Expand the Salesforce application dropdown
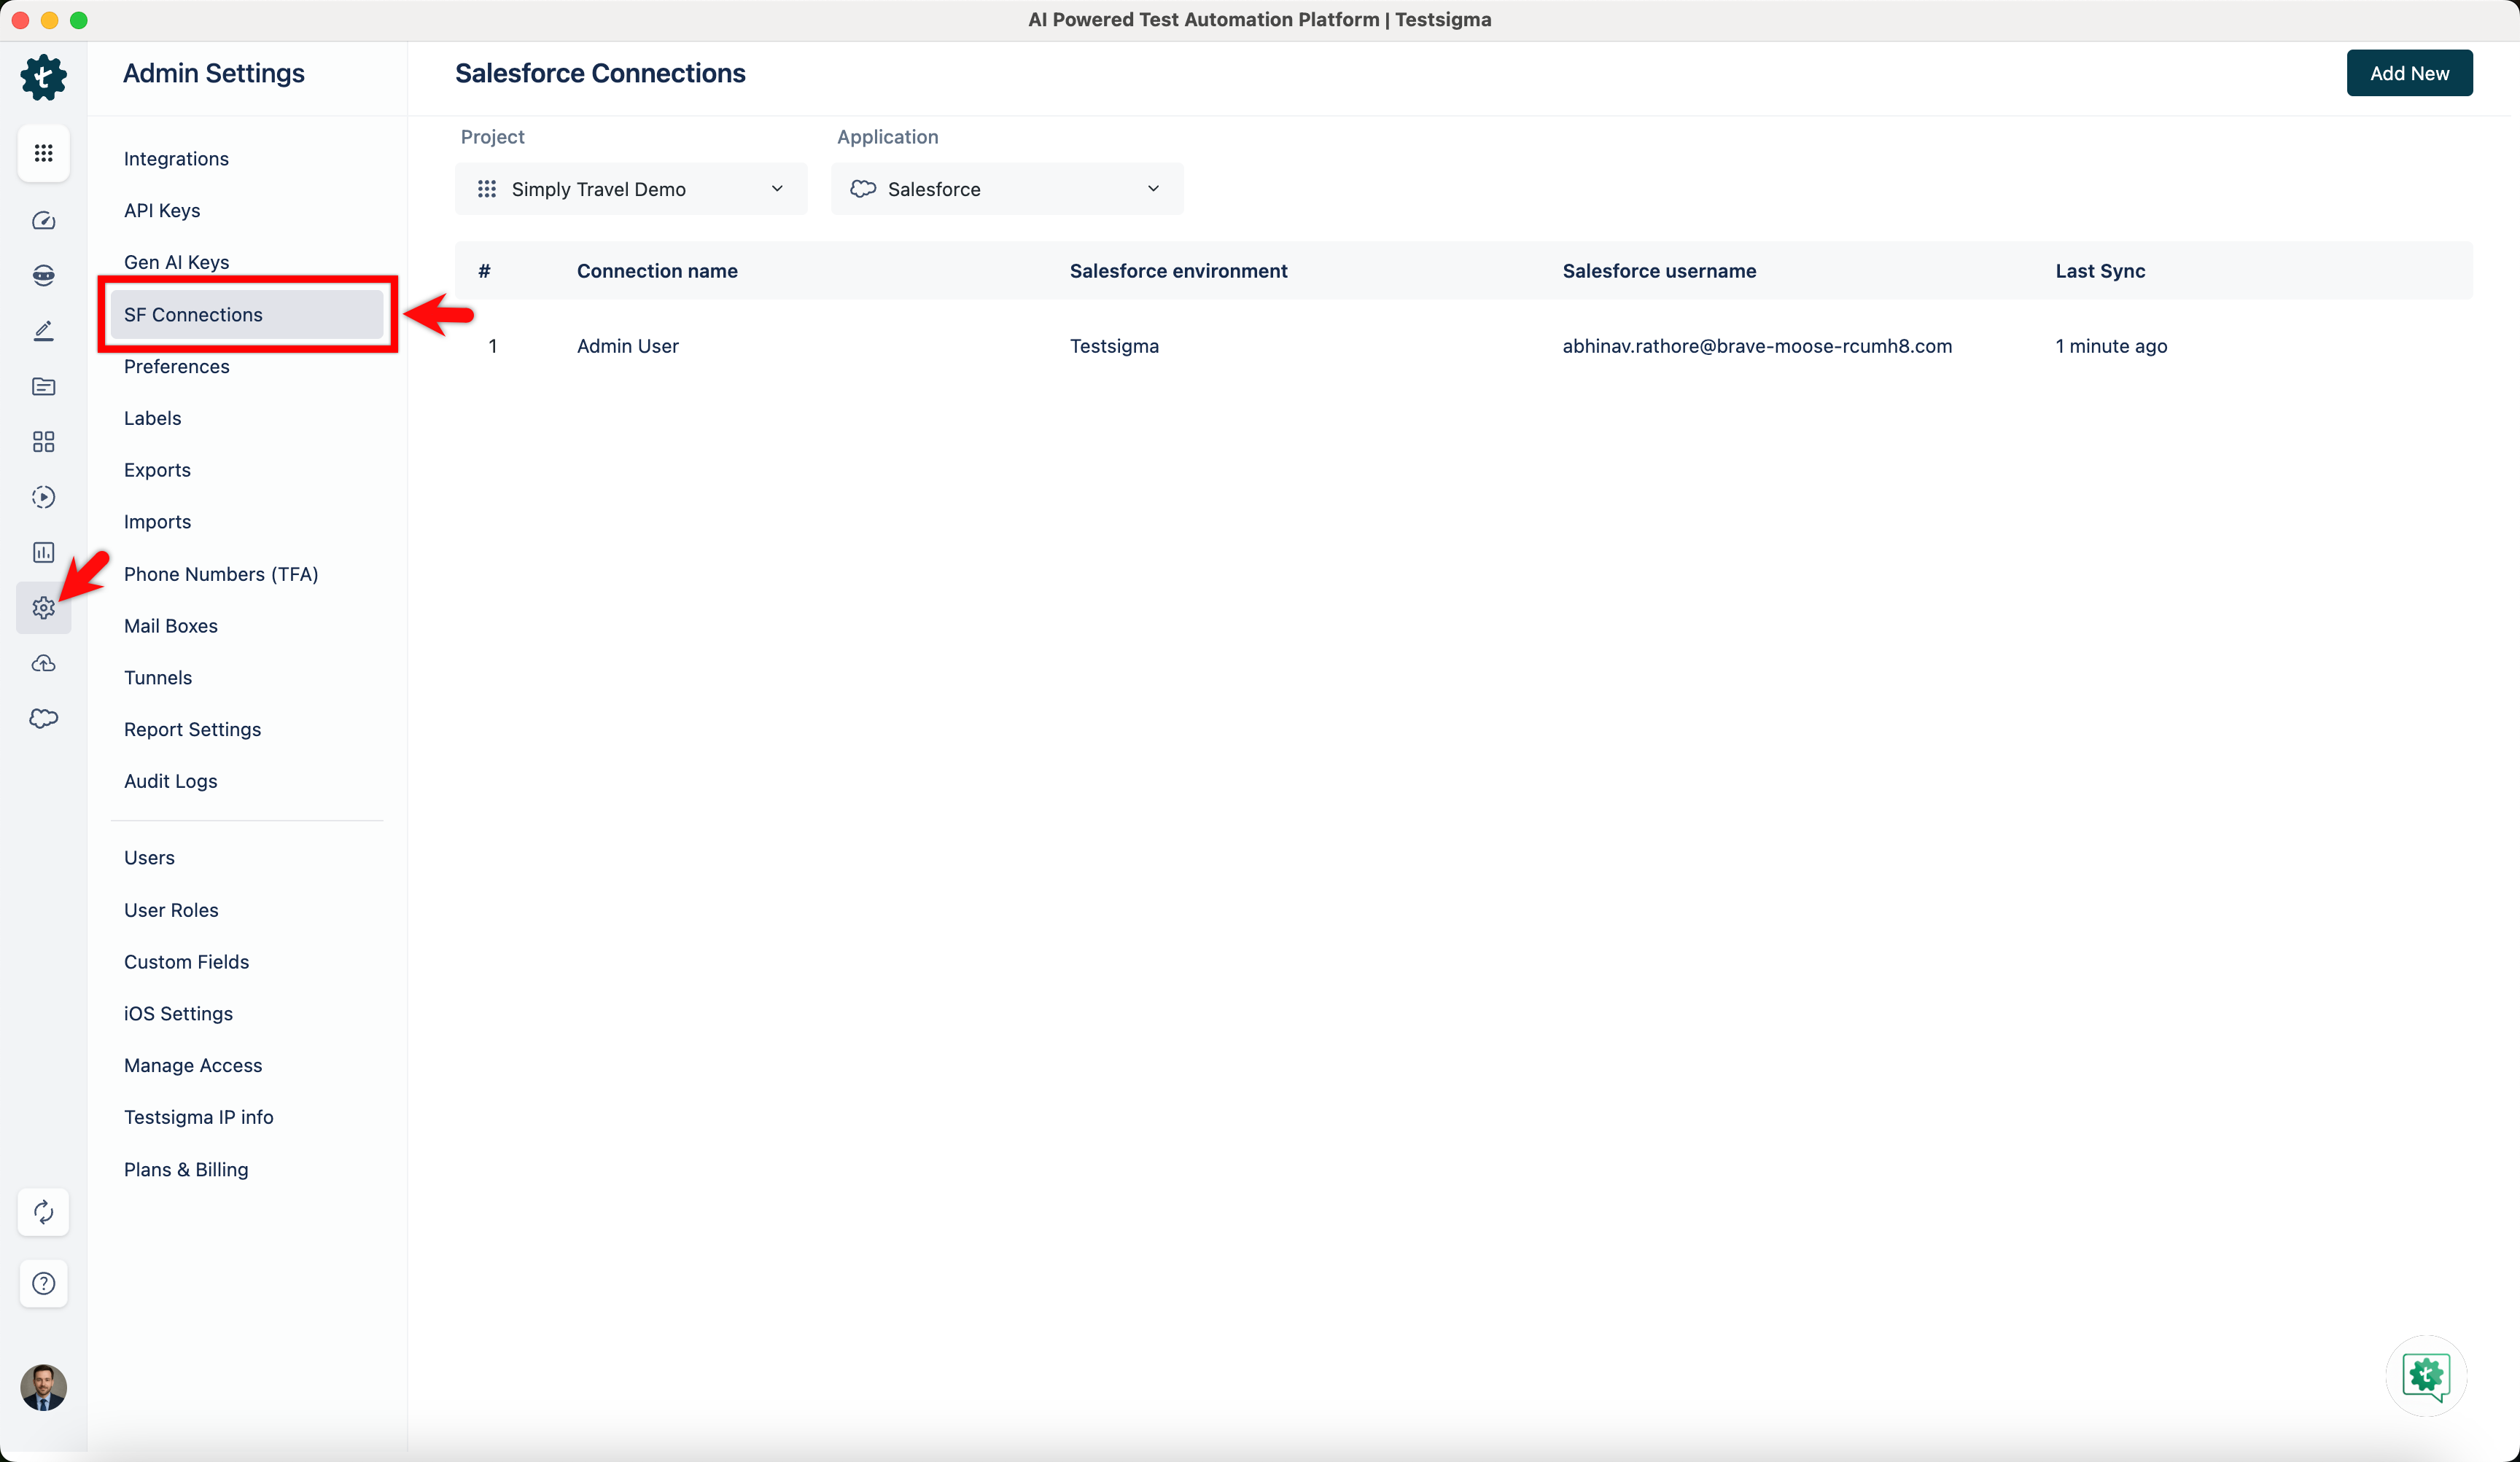This screenshot has height=1462, width=2520. tap(1006, 189)
